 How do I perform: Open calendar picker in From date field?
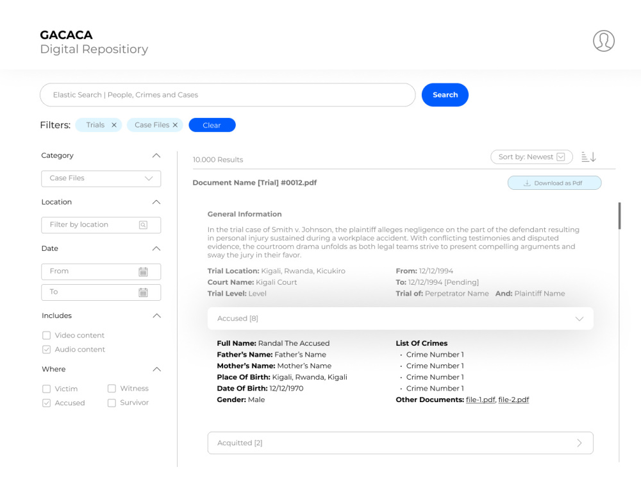[x=143, y=271]
